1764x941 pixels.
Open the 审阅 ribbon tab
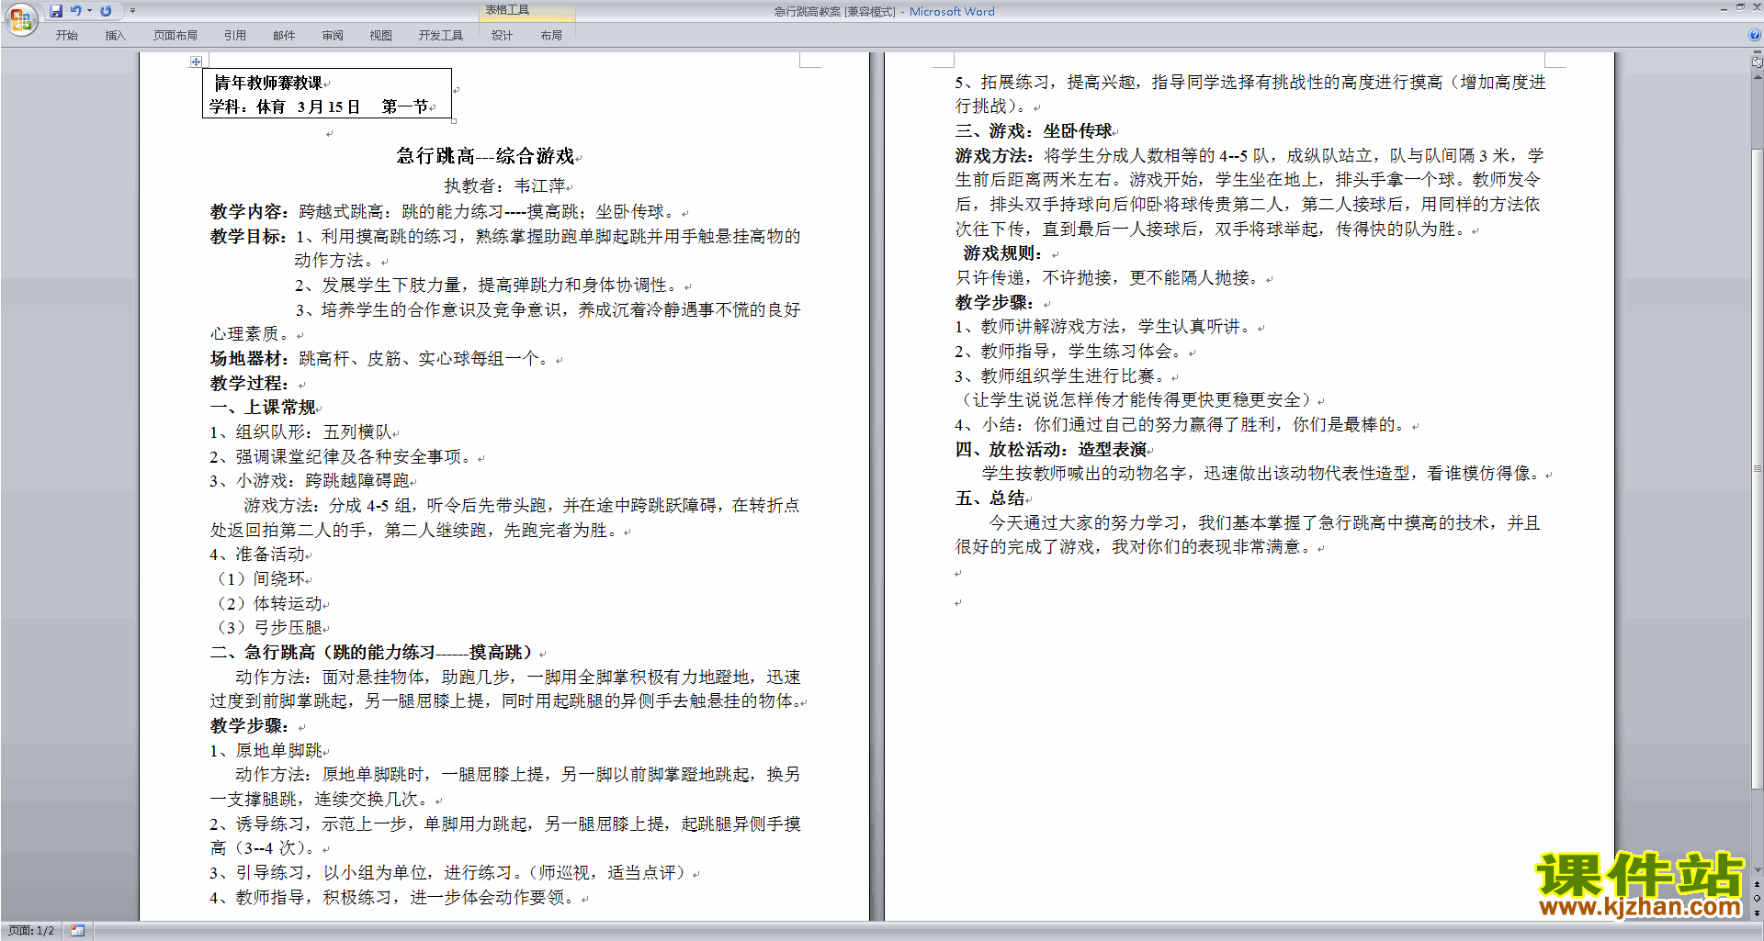pyautogui.click(x=333, y=36)
